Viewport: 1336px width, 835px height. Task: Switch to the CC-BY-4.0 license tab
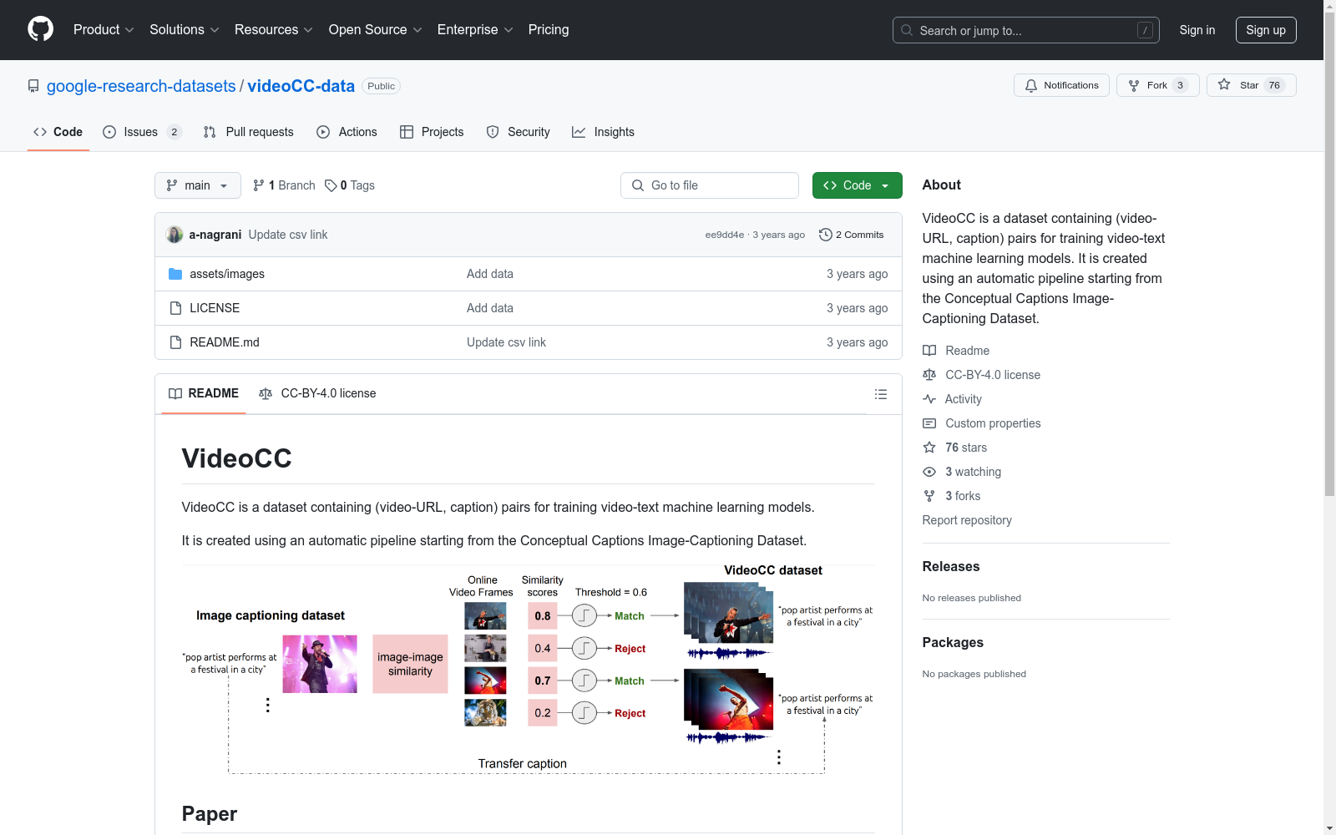pos(317,393)
